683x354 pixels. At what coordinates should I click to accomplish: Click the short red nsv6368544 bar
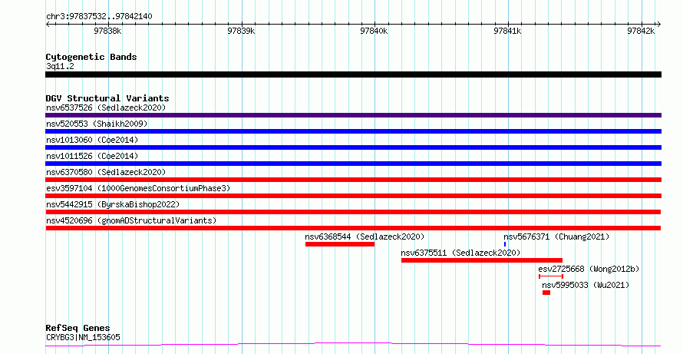click(x=340, y=244)
